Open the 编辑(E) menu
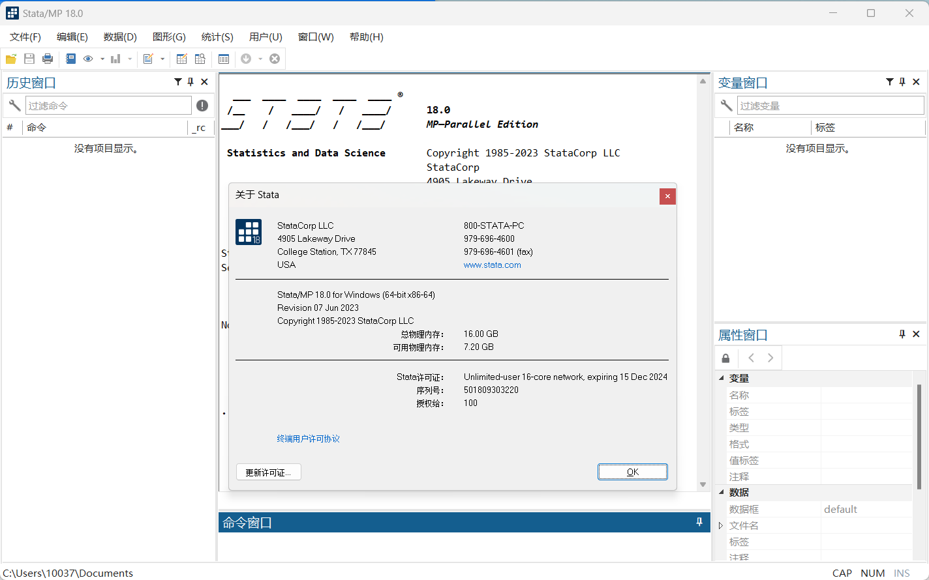 coord(72,37)
